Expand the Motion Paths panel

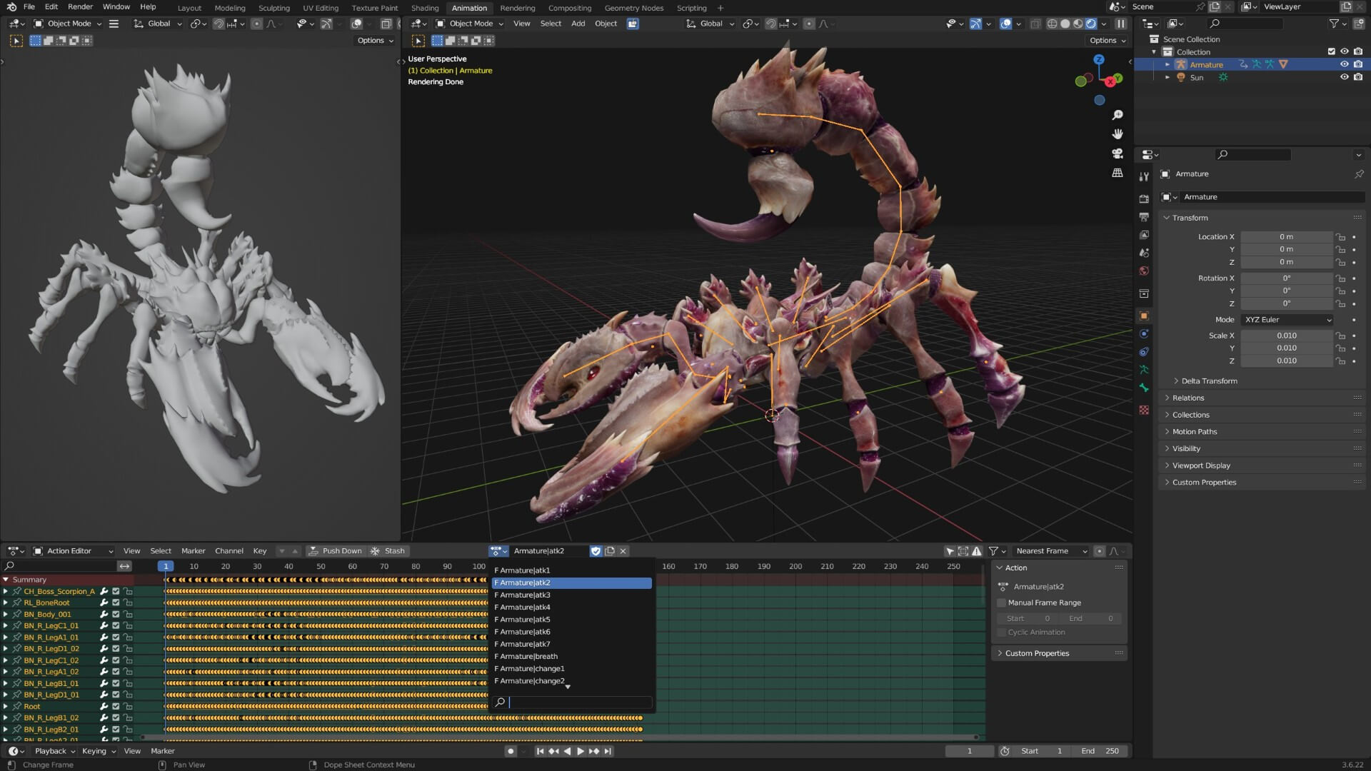pyautogui.click(x=1194, y=432)
